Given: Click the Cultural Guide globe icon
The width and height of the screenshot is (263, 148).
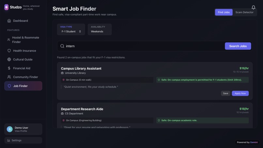Looking at the screenshot, I should click(9, 59).
